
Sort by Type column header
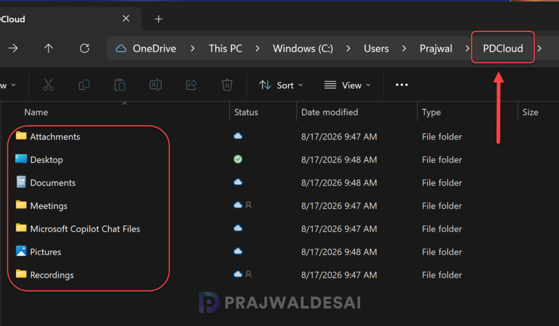pos(431,112)
